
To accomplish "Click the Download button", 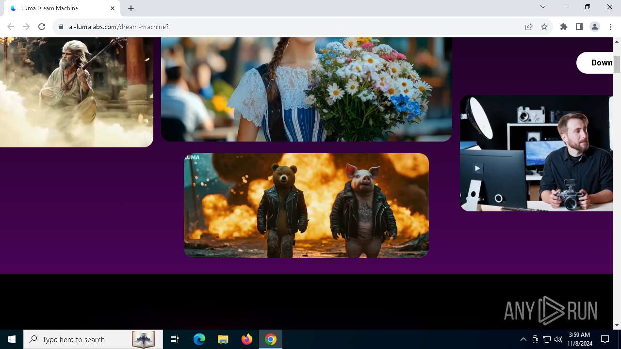I will tap(595, 63).
